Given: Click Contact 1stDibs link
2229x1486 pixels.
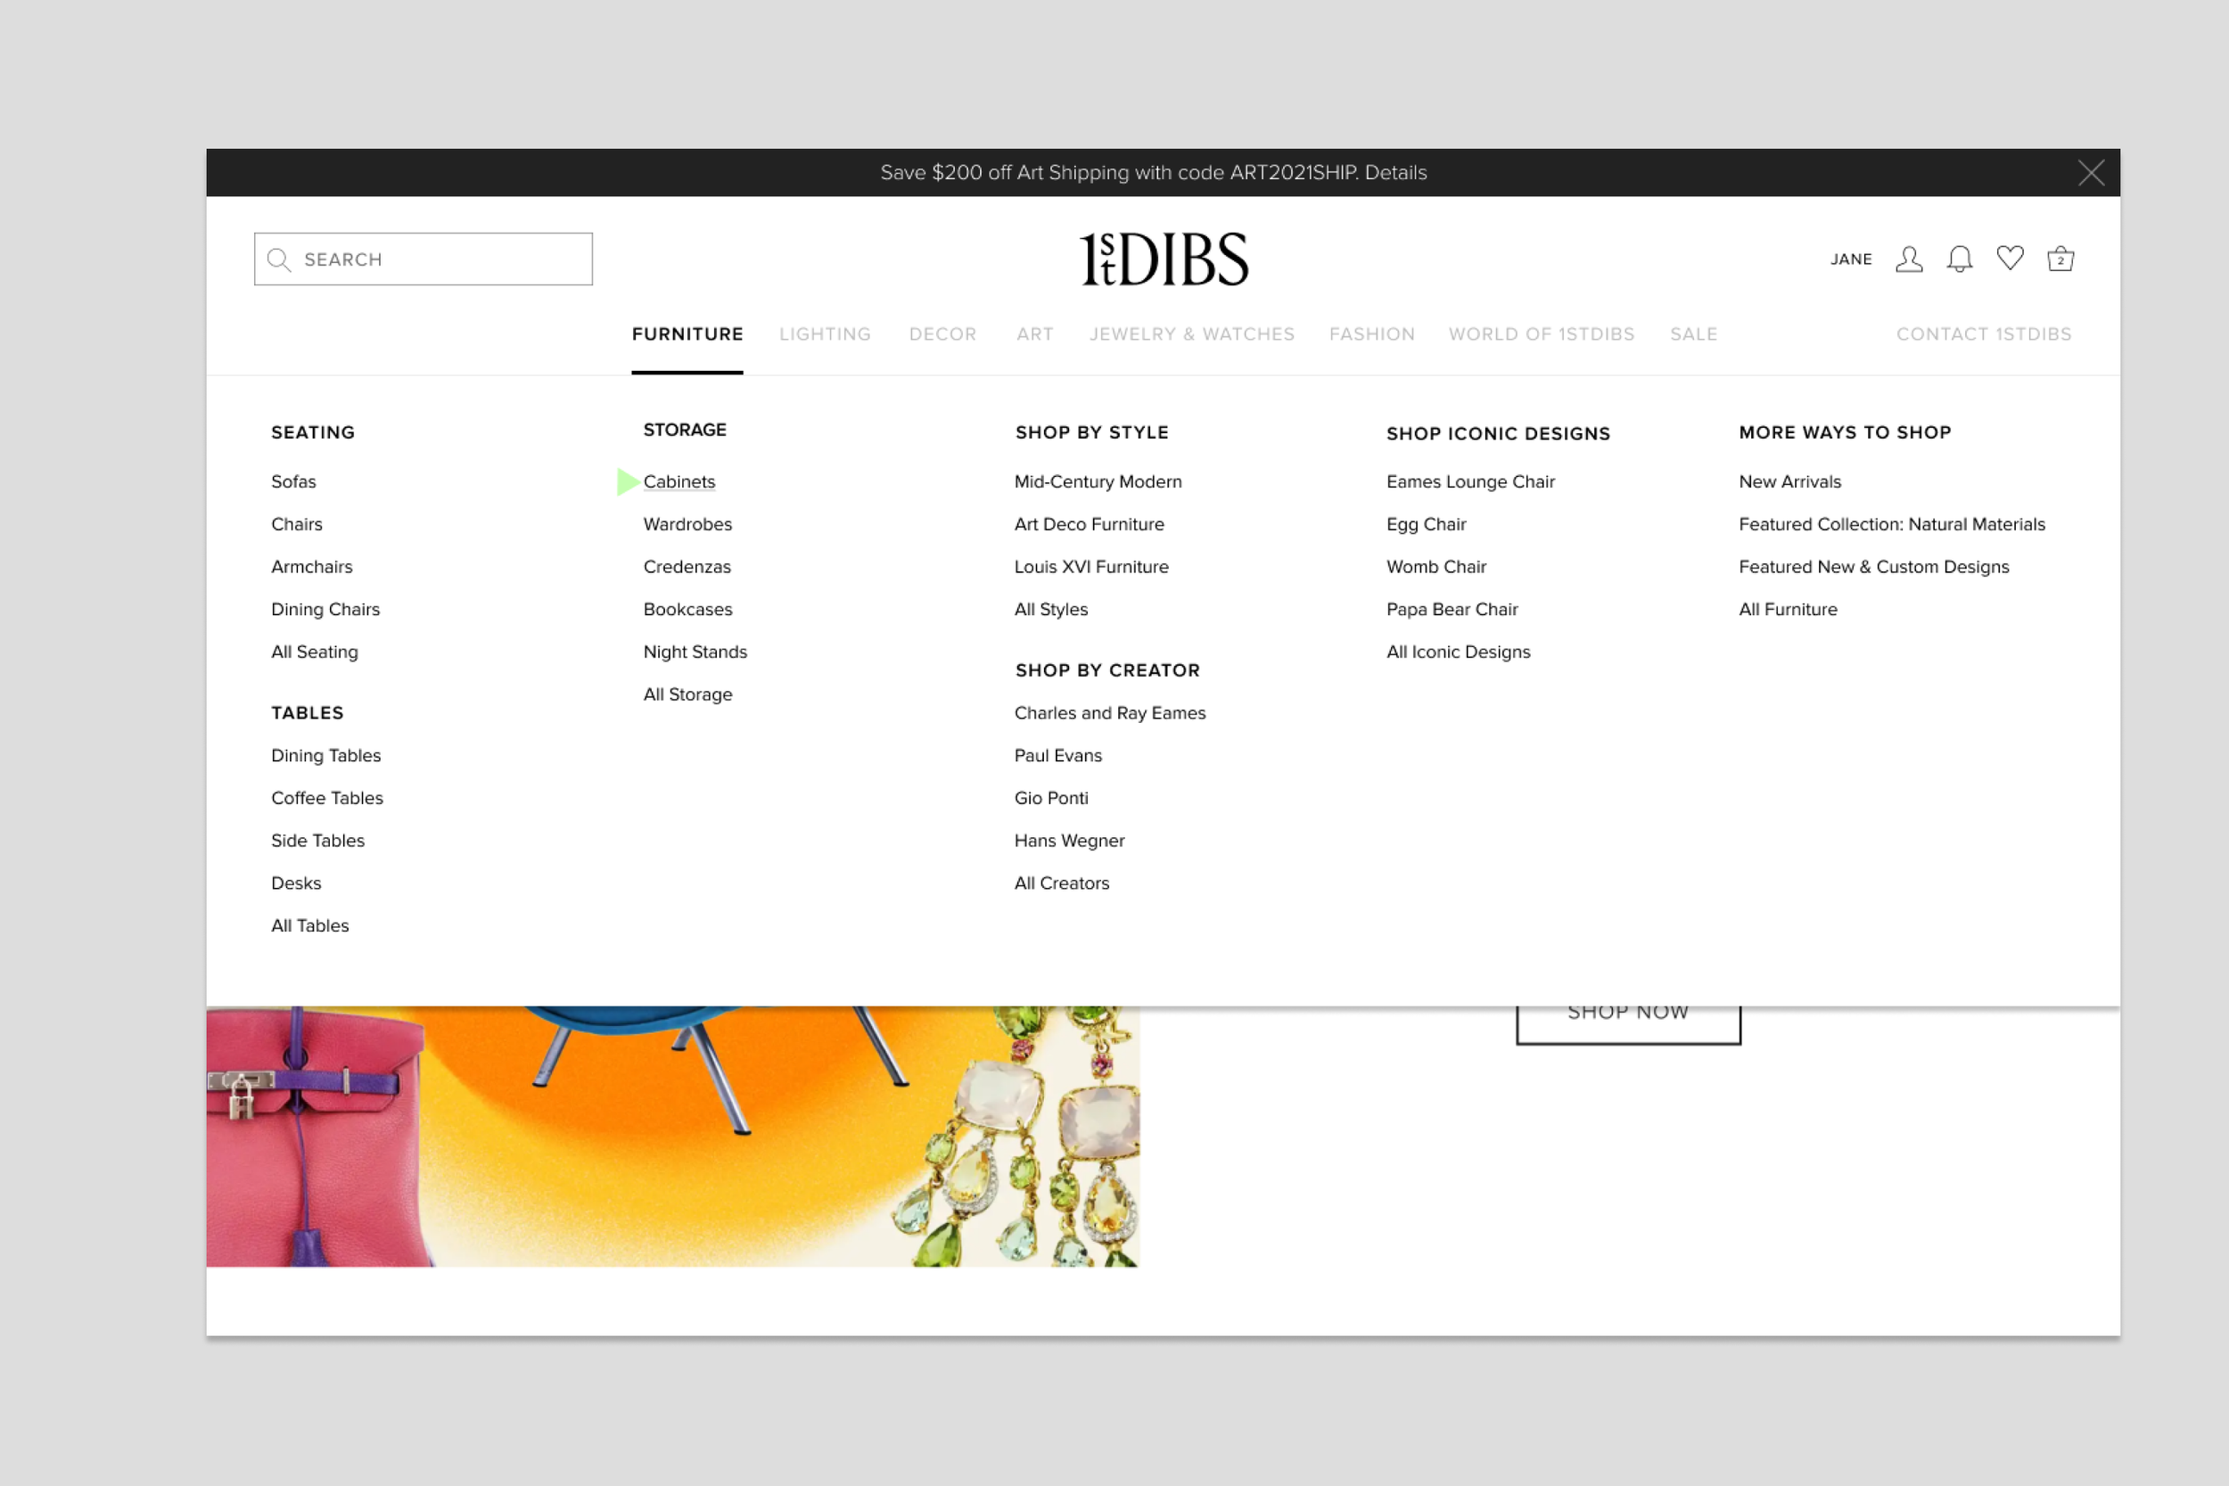Looking at the screenshot, I should click(x=1984, y=334).
